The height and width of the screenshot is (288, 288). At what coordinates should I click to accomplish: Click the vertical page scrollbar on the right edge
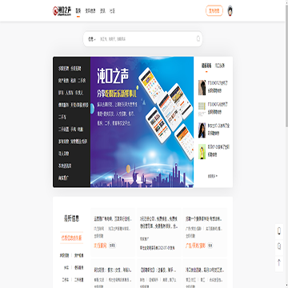pyautogui.click(x=286, y=66)
